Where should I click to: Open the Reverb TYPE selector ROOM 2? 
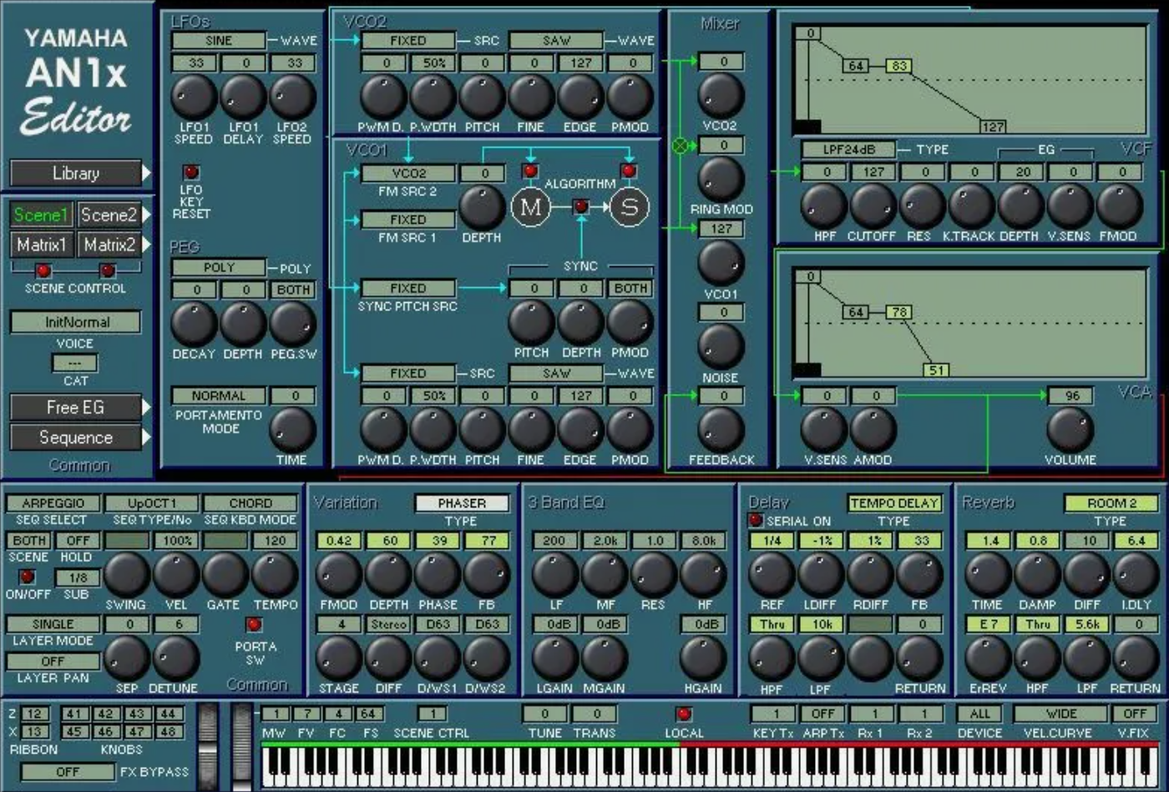(x=1111, y=503)
